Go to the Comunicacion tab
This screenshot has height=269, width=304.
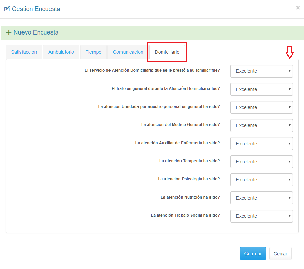(128, 52)
